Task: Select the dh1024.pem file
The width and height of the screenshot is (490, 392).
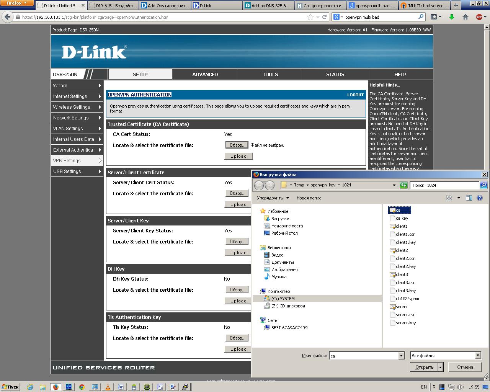Action: click(405, 299)
